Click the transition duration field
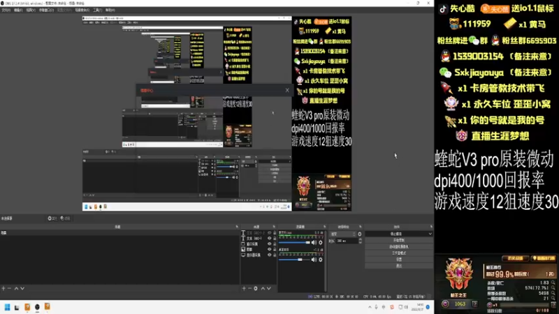The height and width of the screenshot is (314, 559). click(347, 241)
